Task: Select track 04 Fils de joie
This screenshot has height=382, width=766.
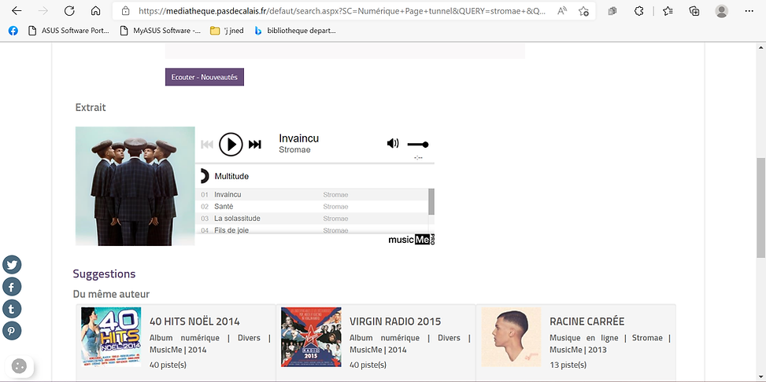Action: [312, 230]
